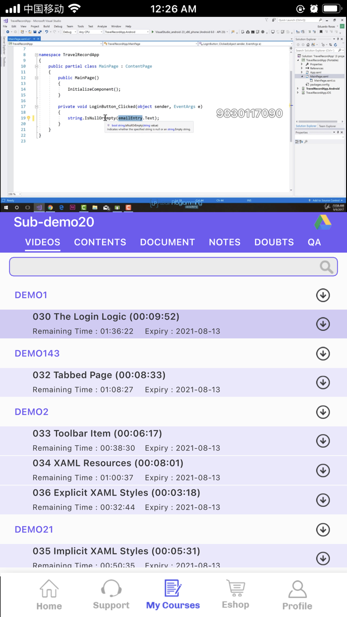
Task: Open video 034 XAML Resources
Action: (x=173, y=471)
